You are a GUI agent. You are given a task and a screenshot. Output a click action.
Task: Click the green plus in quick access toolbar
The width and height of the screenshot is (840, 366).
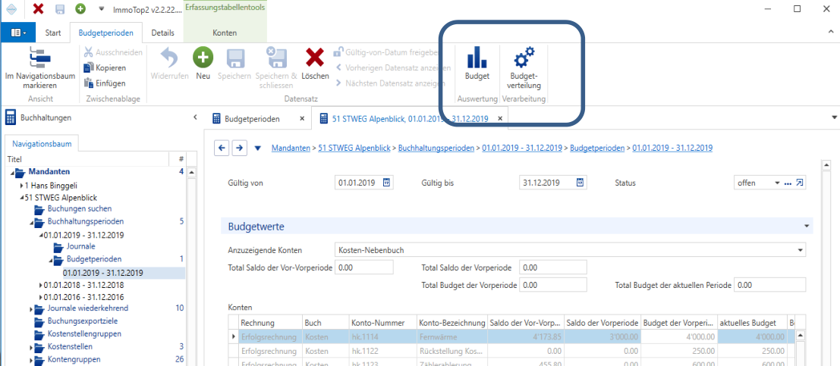(80, 9)
